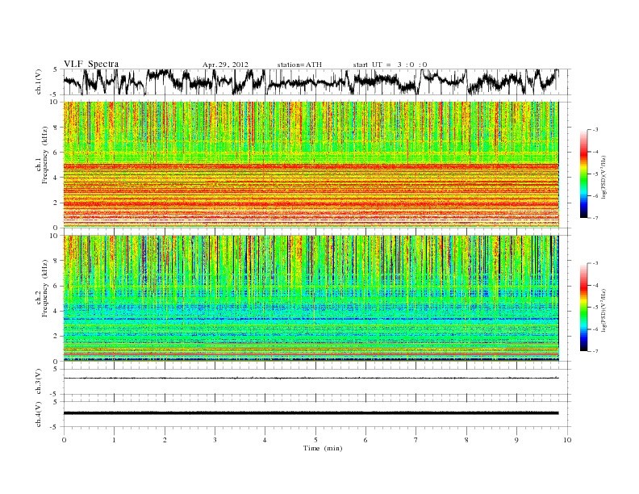The width and height of the screenshot is (639, 494).
Task: Click time axis tick label "6"
Action: tap(365, 440)
